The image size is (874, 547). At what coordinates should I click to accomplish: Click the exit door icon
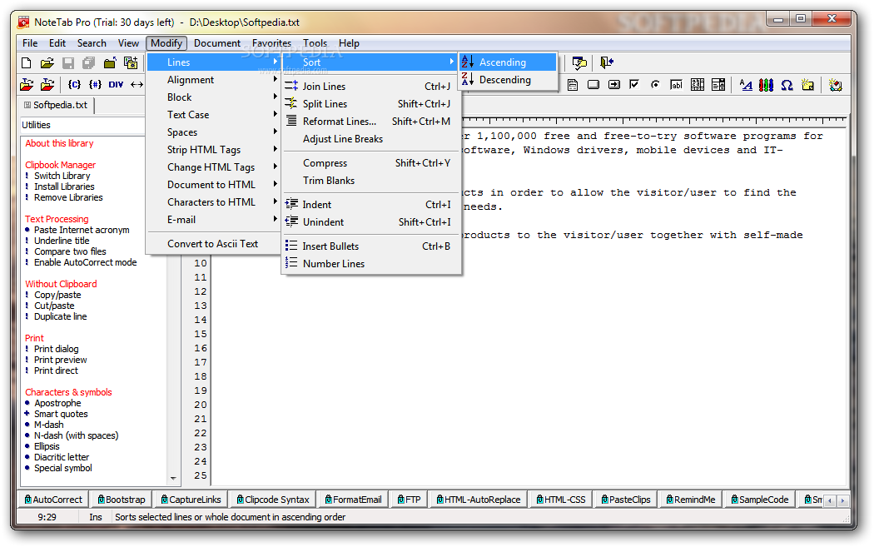[x=607, y=63]
